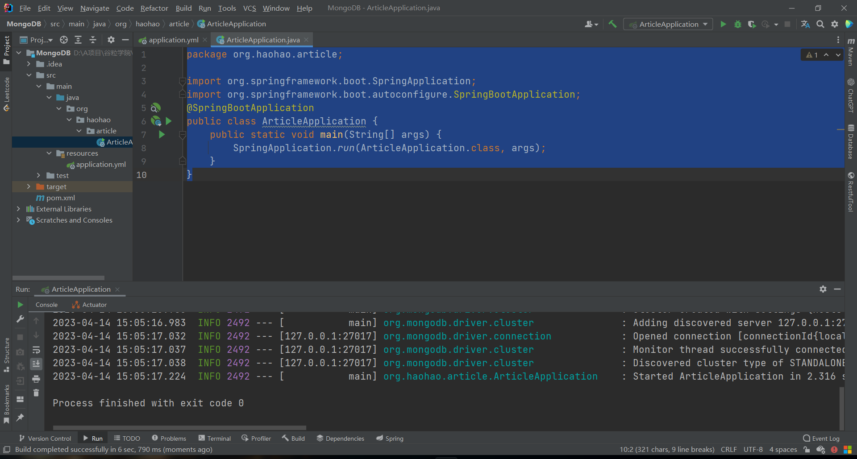
Task: Hide the Project tool window
Action: (x=125, y=40)
